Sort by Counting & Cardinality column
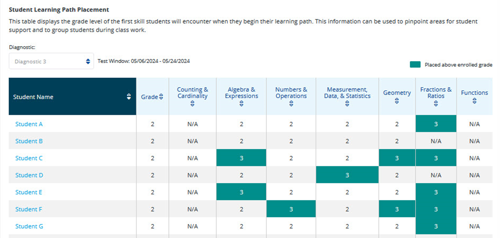The height and width of the screenshot is (238, 500). (192, 104)
